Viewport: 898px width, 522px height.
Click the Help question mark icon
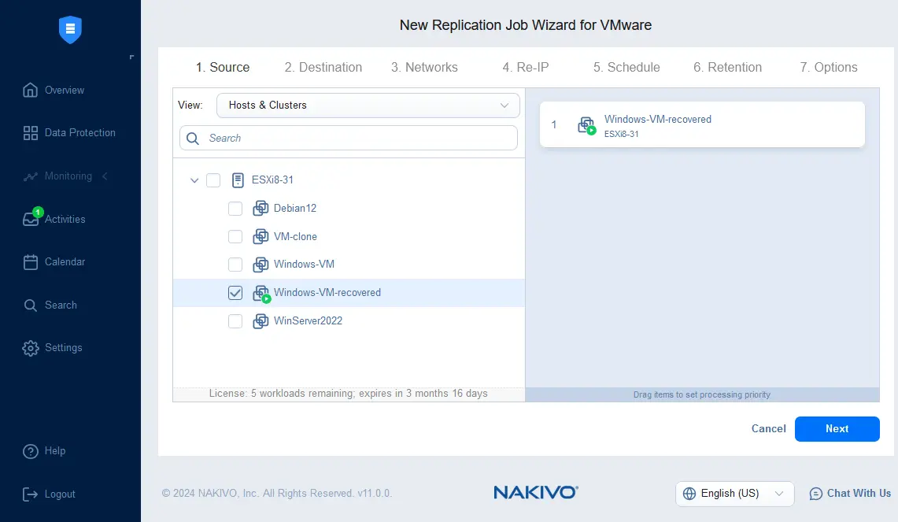pyautogui.click(x=31, y=451)
